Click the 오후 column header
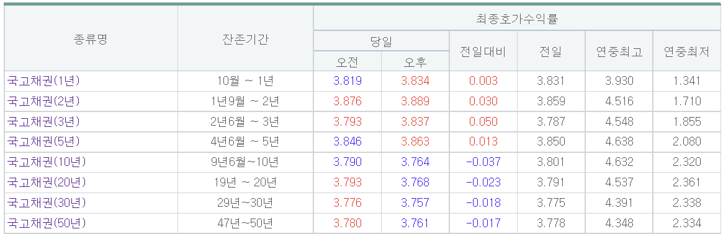 click(x=415, y=61)
